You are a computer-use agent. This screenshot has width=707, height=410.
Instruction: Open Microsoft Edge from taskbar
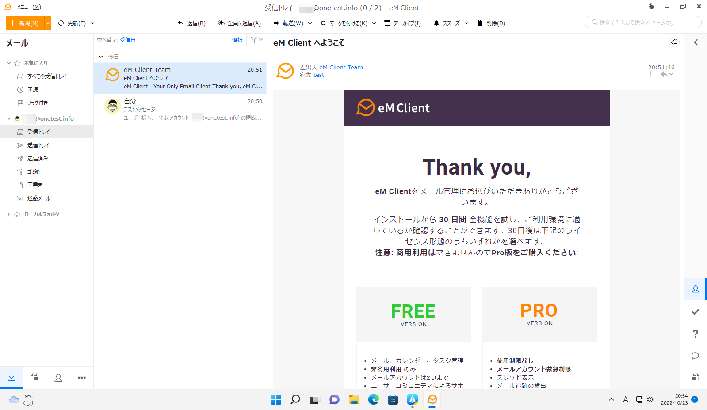coord(374,399)
